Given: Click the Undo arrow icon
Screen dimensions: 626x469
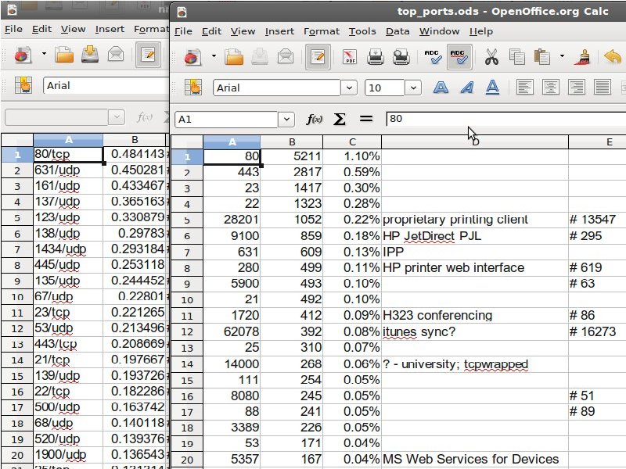Looking at the screenshot, I should [613, 57].
